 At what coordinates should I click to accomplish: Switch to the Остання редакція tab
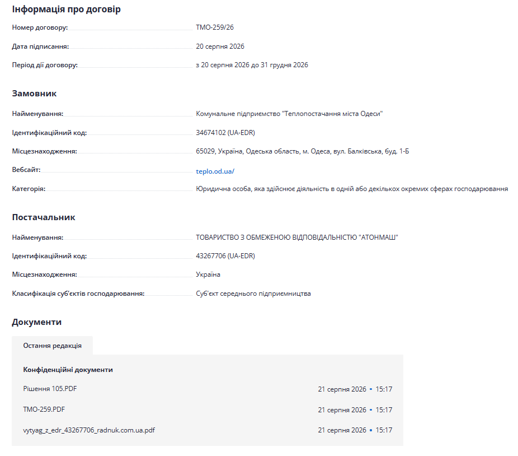coord(52,346)
